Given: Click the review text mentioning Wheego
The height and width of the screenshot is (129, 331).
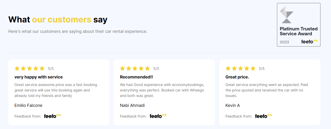Looking at the screenshot, I should click(x=162, y=90).
